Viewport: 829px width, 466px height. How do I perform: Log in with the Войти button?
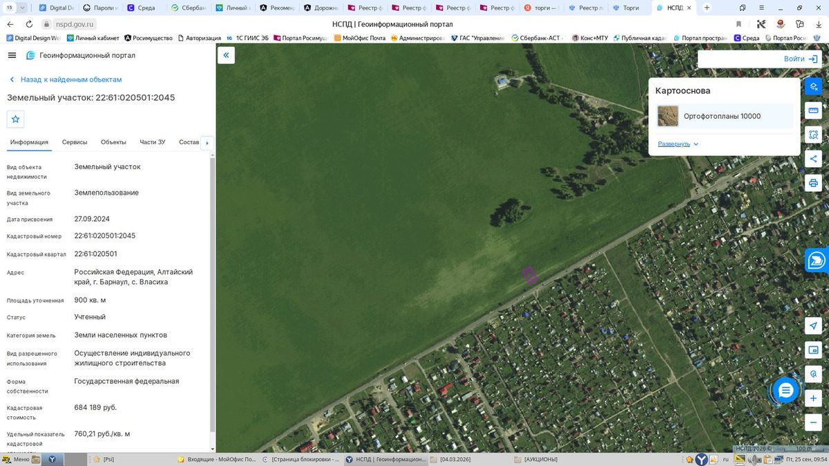[x=801, y=59]
